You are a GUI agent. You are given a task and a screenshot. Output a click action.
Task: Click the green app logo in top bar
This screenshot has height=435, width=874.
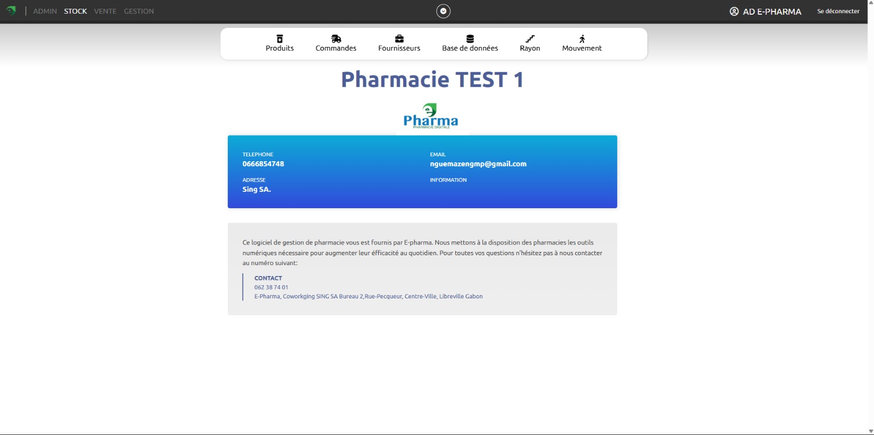point(11,10)
